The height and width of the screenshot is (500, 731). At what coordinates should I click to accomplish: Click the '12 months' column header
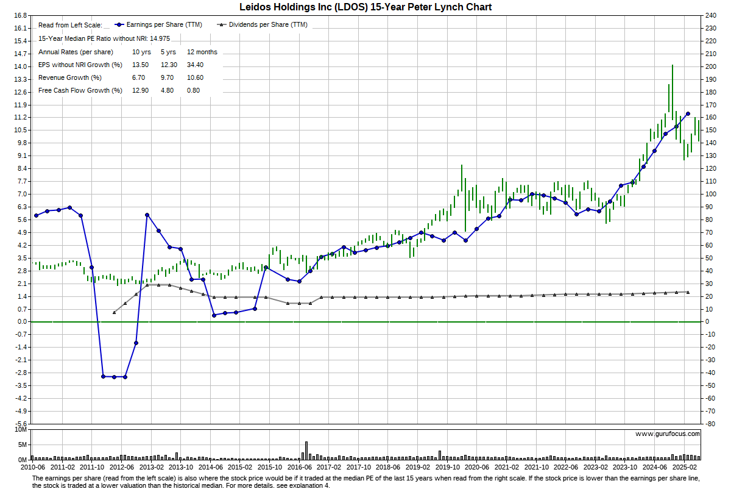click(x=202, y=52)
